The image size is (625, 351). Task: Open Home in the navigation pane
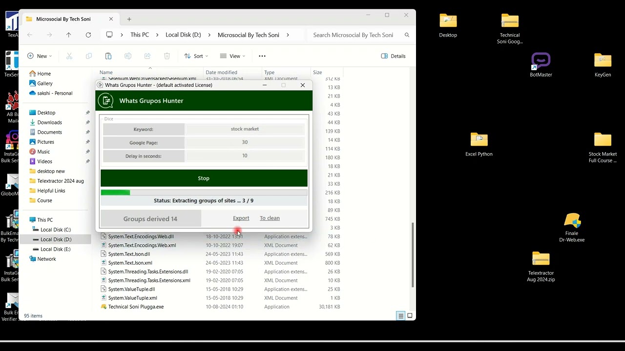40,74
